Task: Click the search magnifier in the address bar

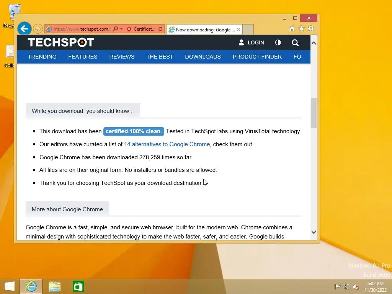Action: point(116,29)
